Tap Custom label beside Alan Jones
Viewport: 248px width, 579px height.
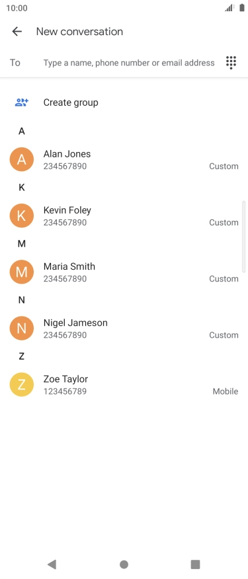[x=224, y=166]
